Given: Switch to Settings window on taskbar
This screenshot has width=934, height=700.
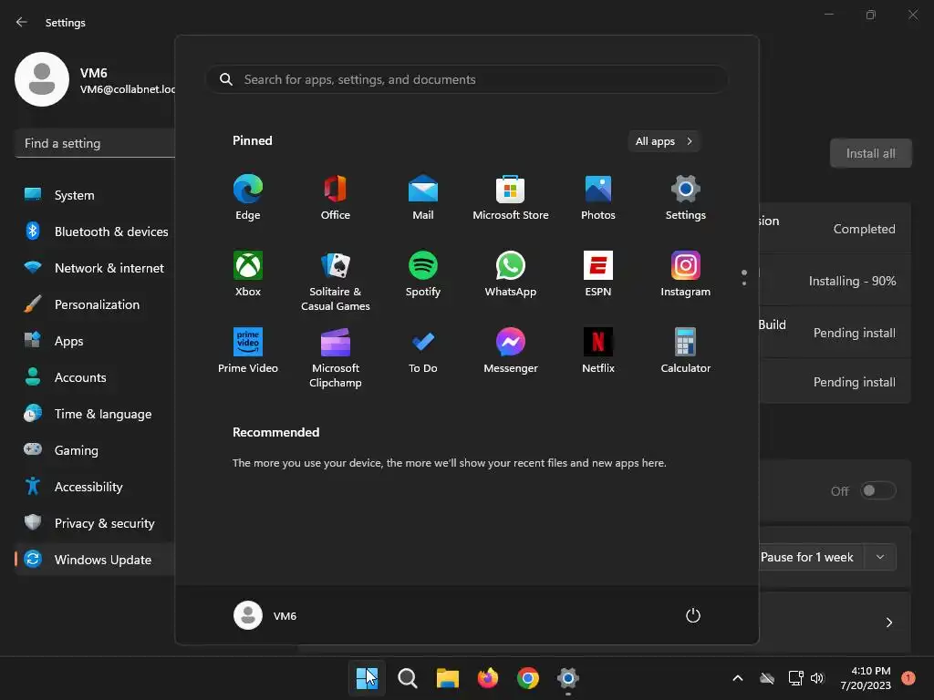Looking at the screenshot, I should tap(568, 677).
